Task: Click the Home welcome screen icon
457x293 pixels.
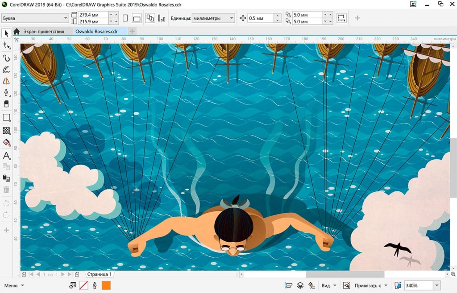Action: [x=17, y=31]
